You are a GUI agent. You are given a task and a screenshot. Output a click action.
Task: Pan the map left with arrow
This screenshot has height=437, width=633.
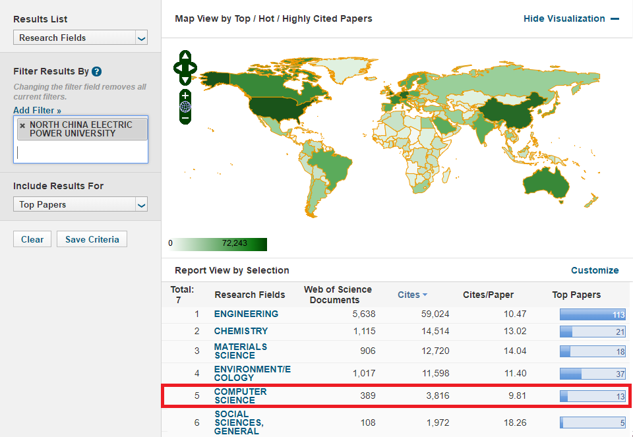click(177, 67)
